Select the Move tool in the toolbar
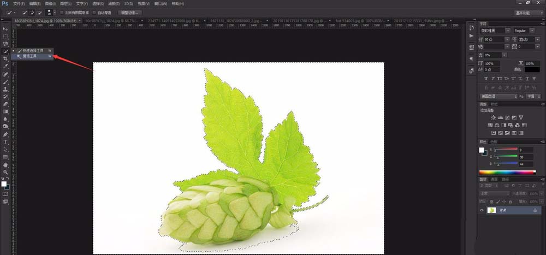The height and width of the screenshot is (255, 546). pos(5,28)
